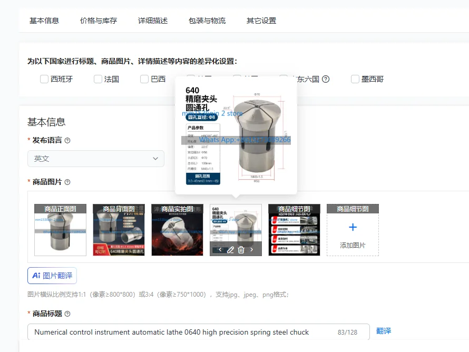Image resolution: width=469 pixels, height=352 pixels.
Task: Tick the 巴西 checkbox
Action: coord(144,79)
